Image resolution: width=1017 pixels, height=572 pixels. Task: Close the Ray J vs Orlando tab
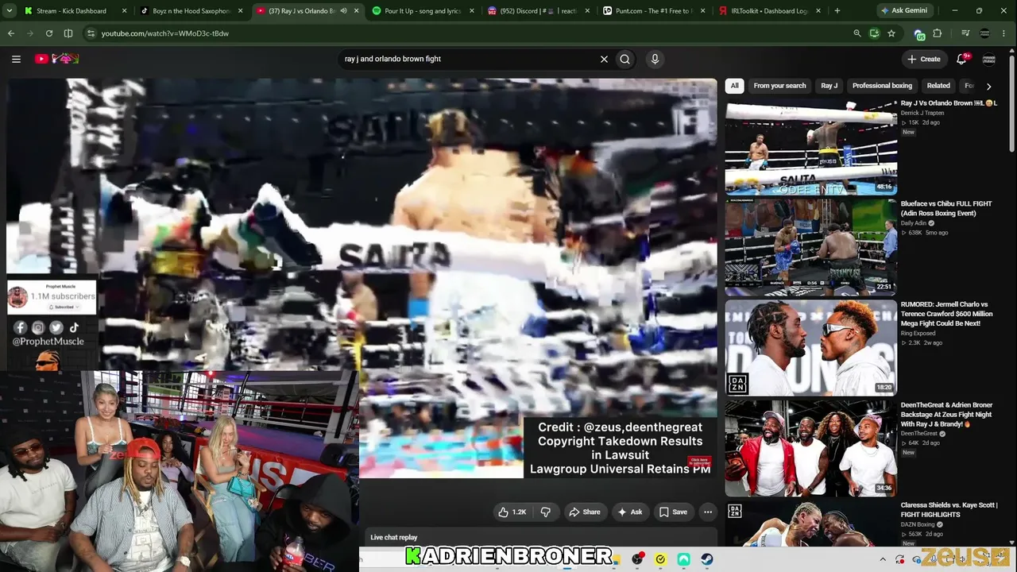point(355,11)
